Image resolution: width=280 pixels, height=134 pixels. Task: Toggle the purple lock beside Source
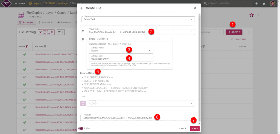(83, 103)
